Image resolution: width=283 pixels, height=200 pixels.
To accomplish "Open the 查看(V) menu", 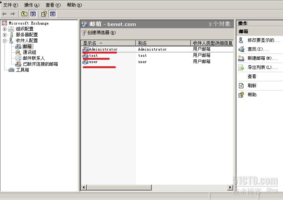I will coord(53,5).
